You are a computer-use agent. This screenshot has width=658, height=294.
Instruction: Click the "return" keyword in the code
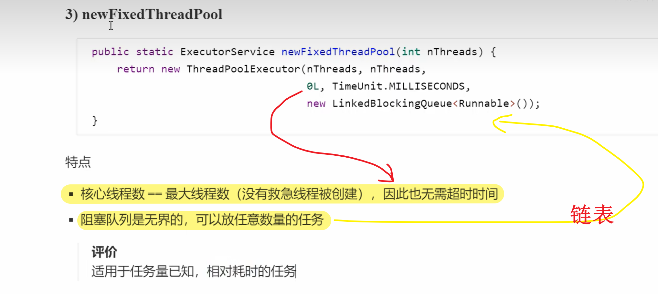click(x=135, y=69)
